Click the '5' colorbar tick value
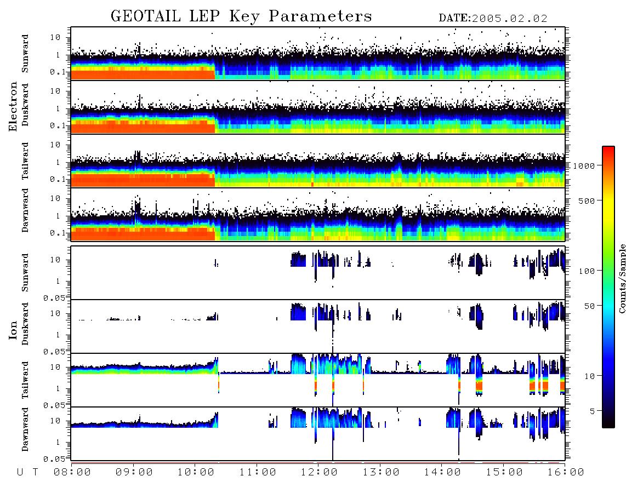Image resolution: width=626 pixels, height=482 pixels. (593, 411)
